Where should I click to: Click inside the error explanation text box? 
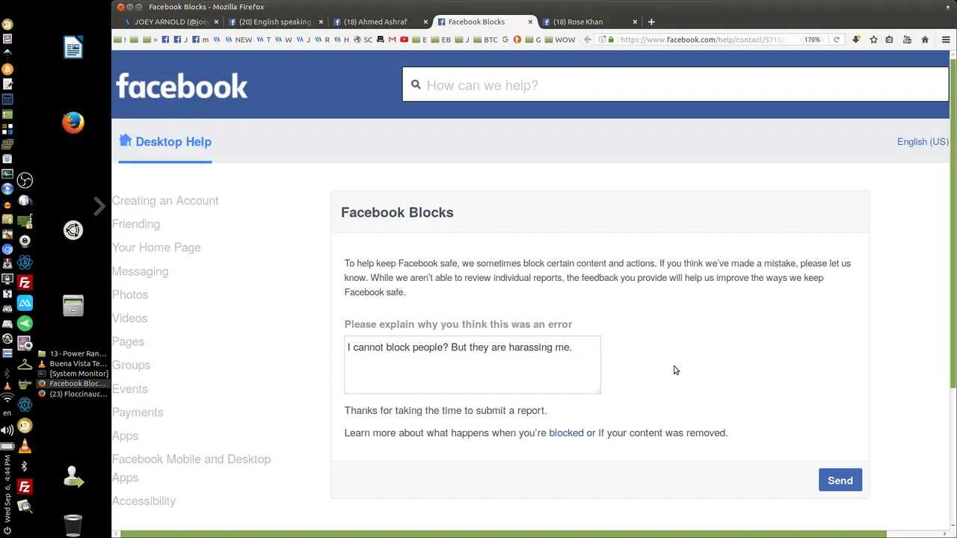click(473, 365)
